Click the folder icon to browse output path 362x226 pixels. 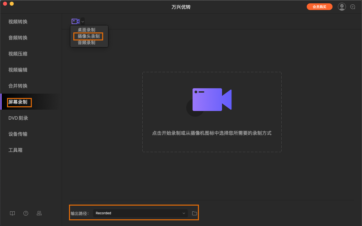click(x=194, y=213)
